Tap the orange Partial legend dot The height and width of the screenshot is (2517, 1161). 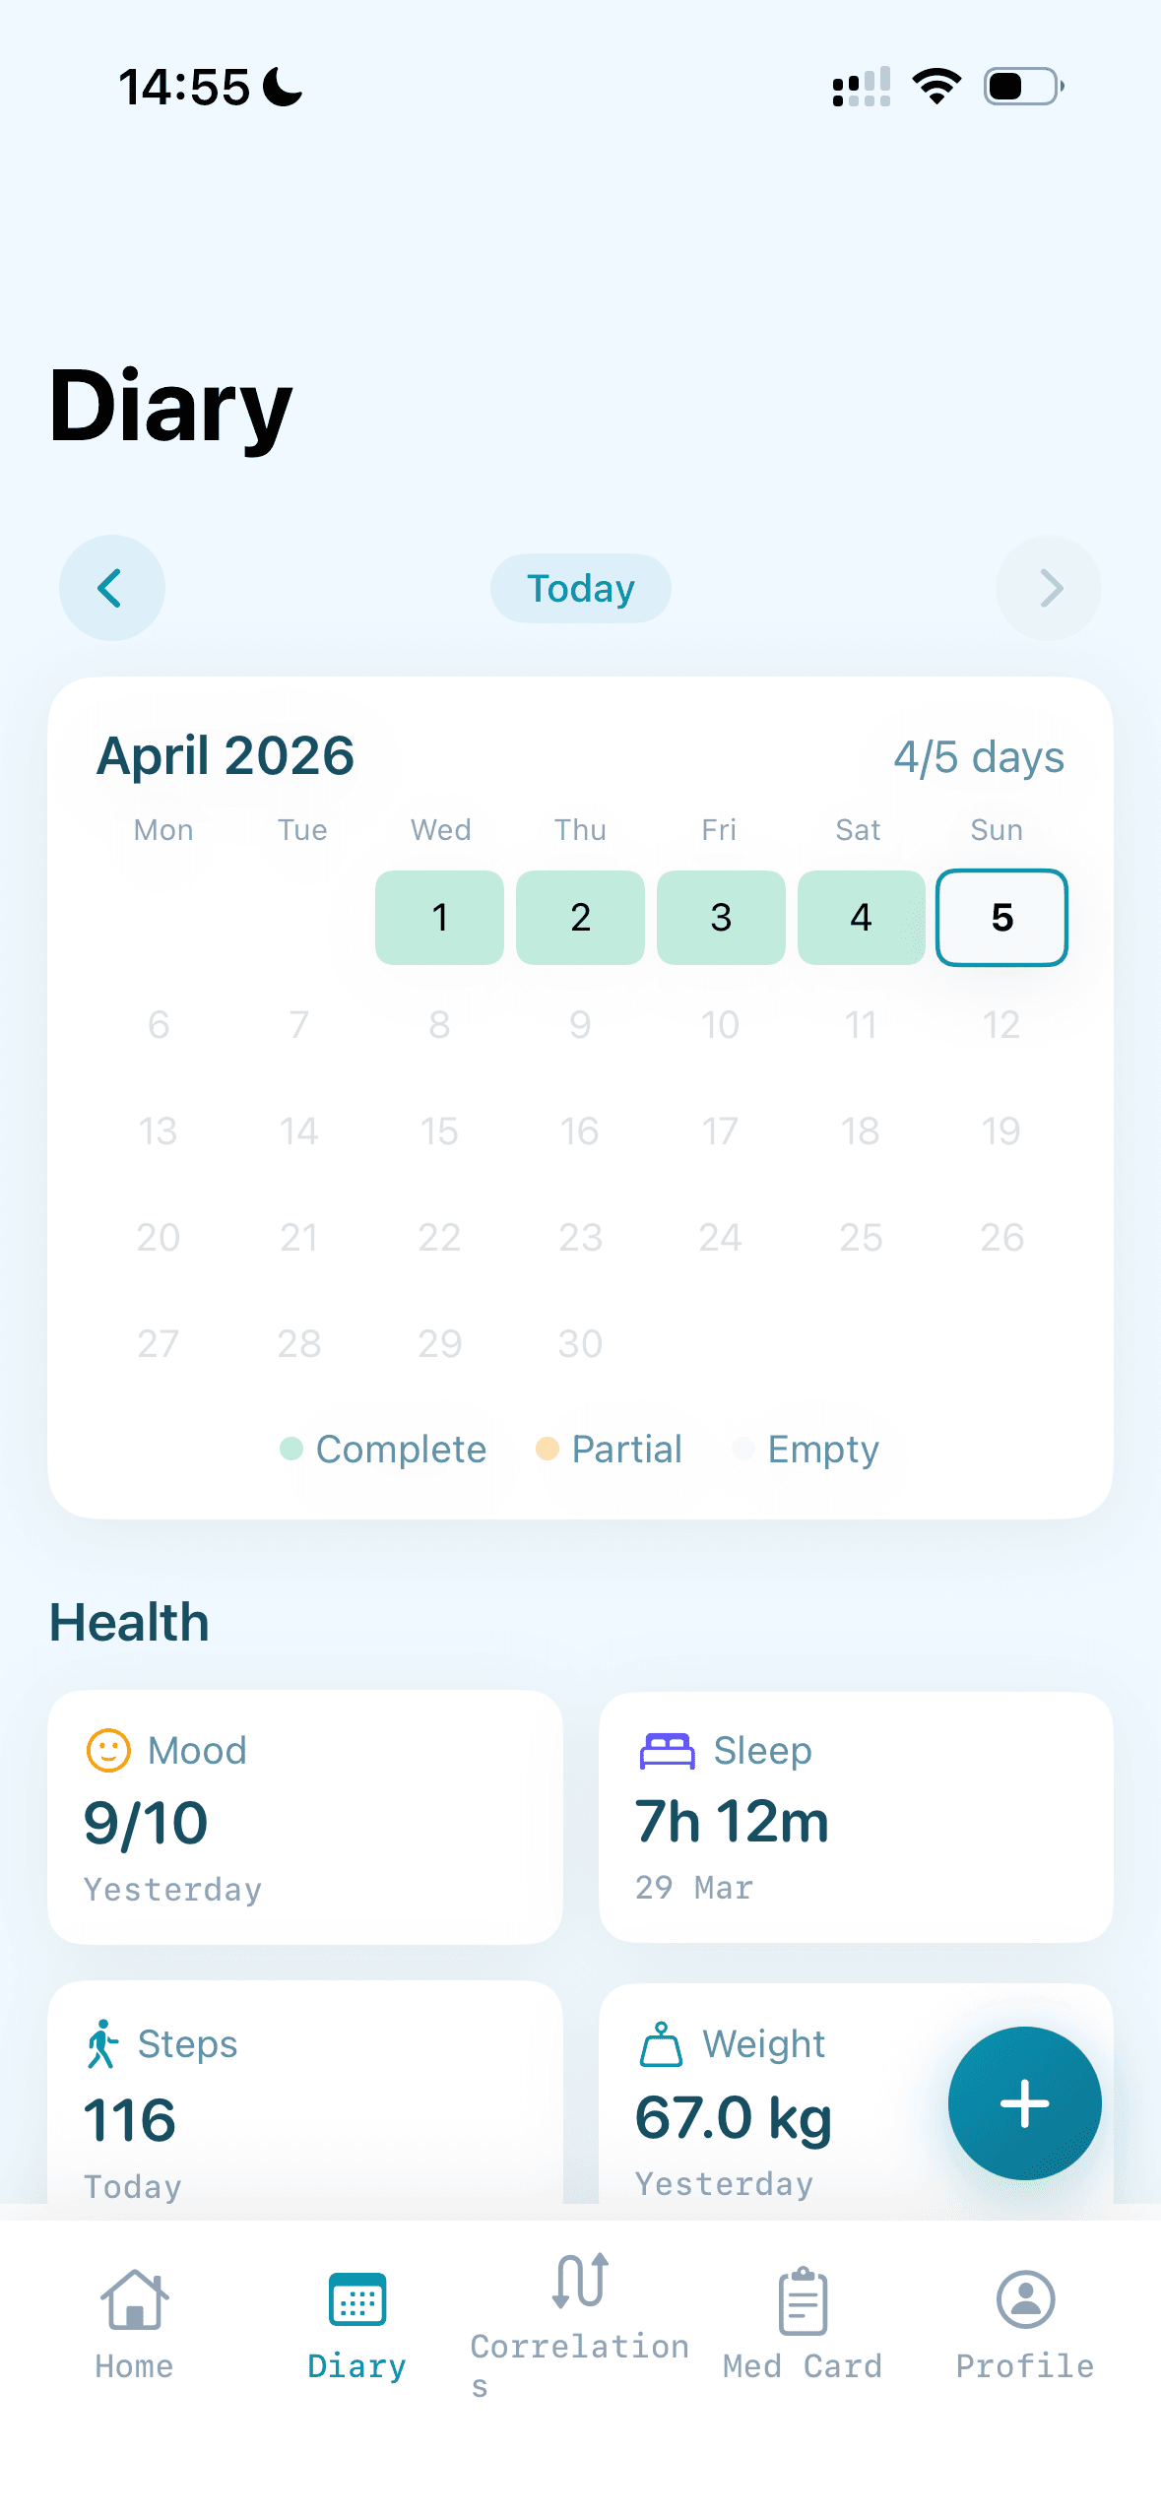tap(548, 1449)
